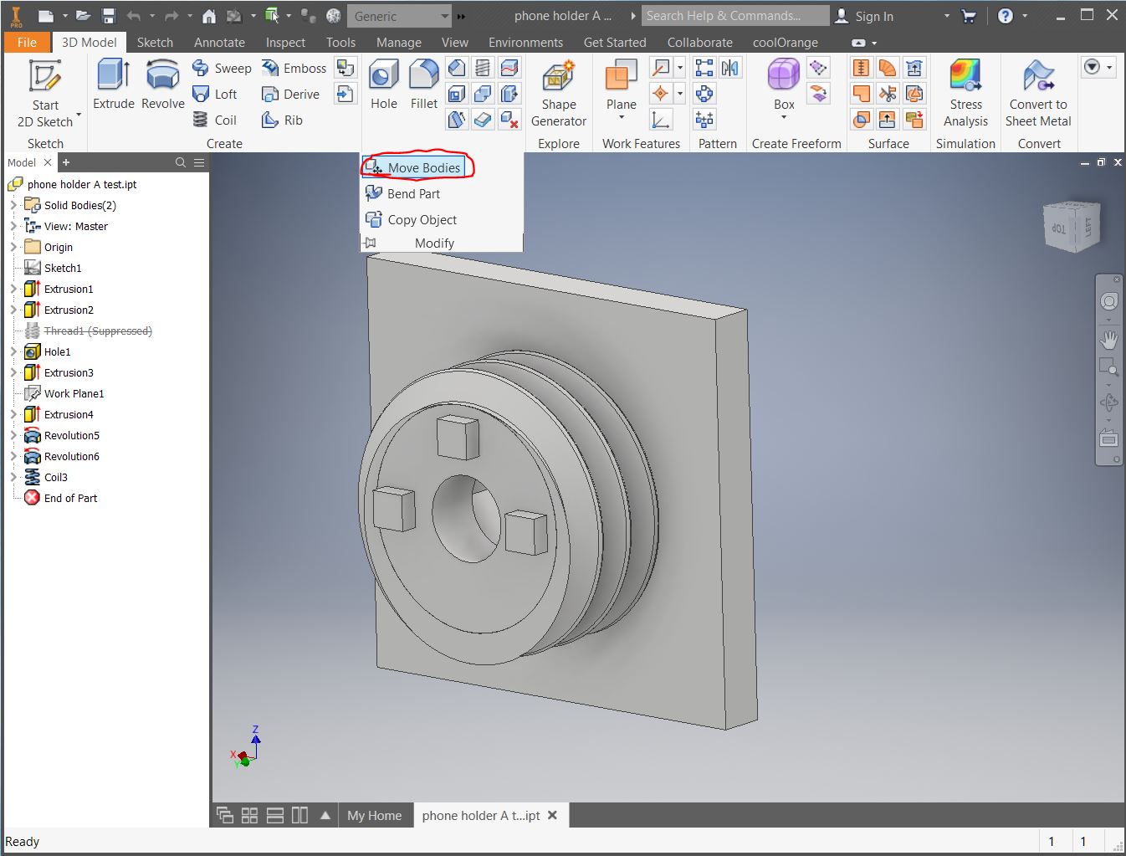Click the Mirror pattern icon
The height and width of the screenshot is (856, 1126).
[x=730, y=68]
